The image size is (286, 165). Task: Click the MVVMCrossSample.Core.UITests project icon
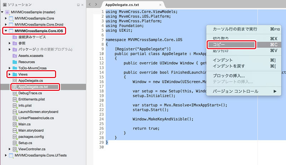click(x=11, y=155)
